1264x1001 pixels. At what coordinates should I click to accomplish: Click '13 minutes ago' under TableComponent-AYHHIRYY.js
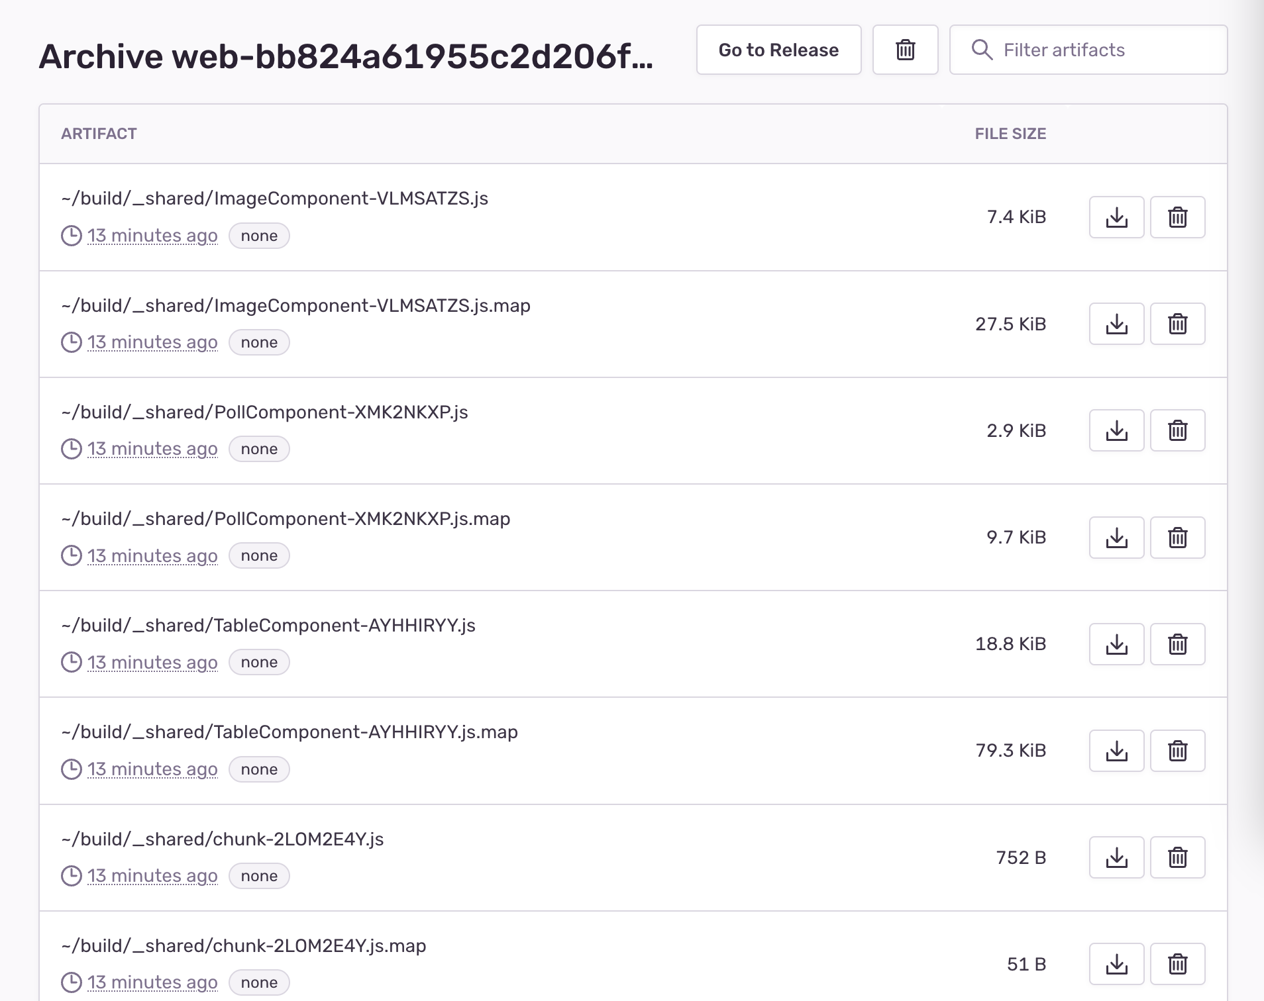click(x=152, y=663)
